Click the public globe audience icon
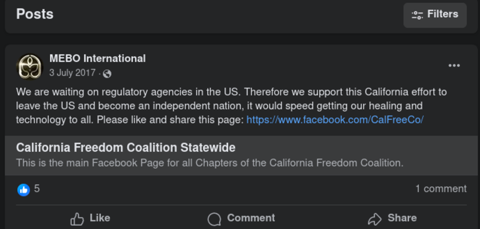Image resolution: width=480 pixels, height=229 pixels. 107,74
